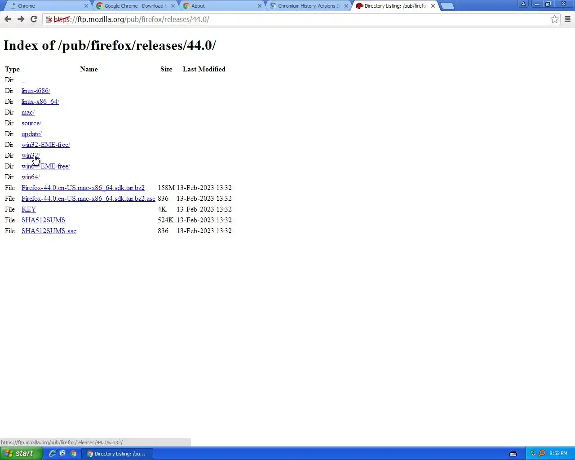Launch Internet Explorer from quick launch
This screenshot has width=575, height=460.
click(x=53, y=453)
